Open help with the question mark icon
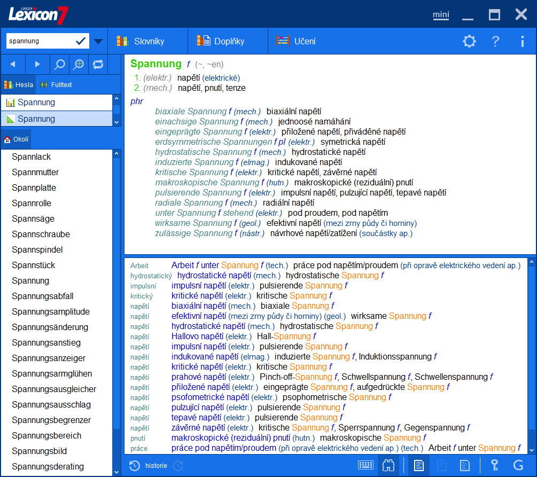This screenshot has height=477, width=537. (495, 42)
